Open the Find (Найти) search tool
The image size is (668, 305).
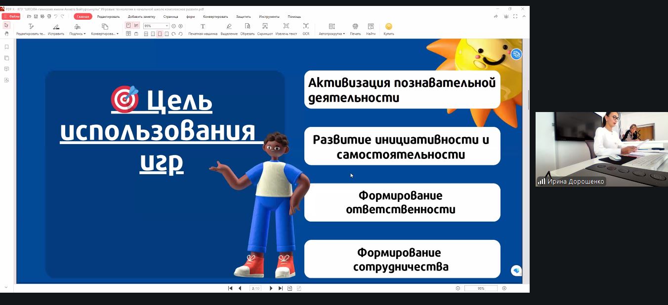(x=371, y=29)
